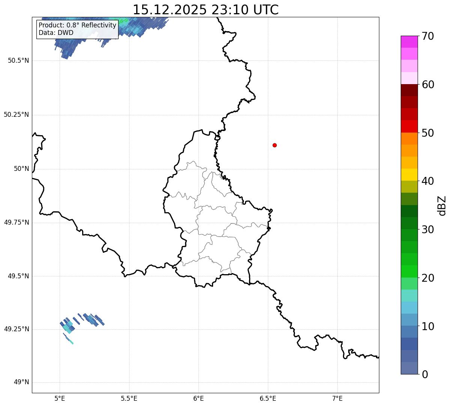Click the longitude label '5.5°E'
Viewport: 451px width, 406px height.
[x=129, y=398]
